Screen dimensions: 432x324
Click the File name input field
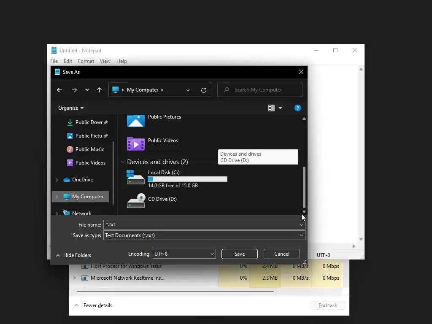[x=201, y=224]
